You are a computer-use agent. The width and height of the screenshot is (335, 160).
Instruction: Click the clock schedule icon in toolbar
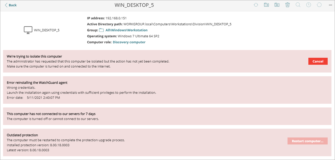point(308,5)
